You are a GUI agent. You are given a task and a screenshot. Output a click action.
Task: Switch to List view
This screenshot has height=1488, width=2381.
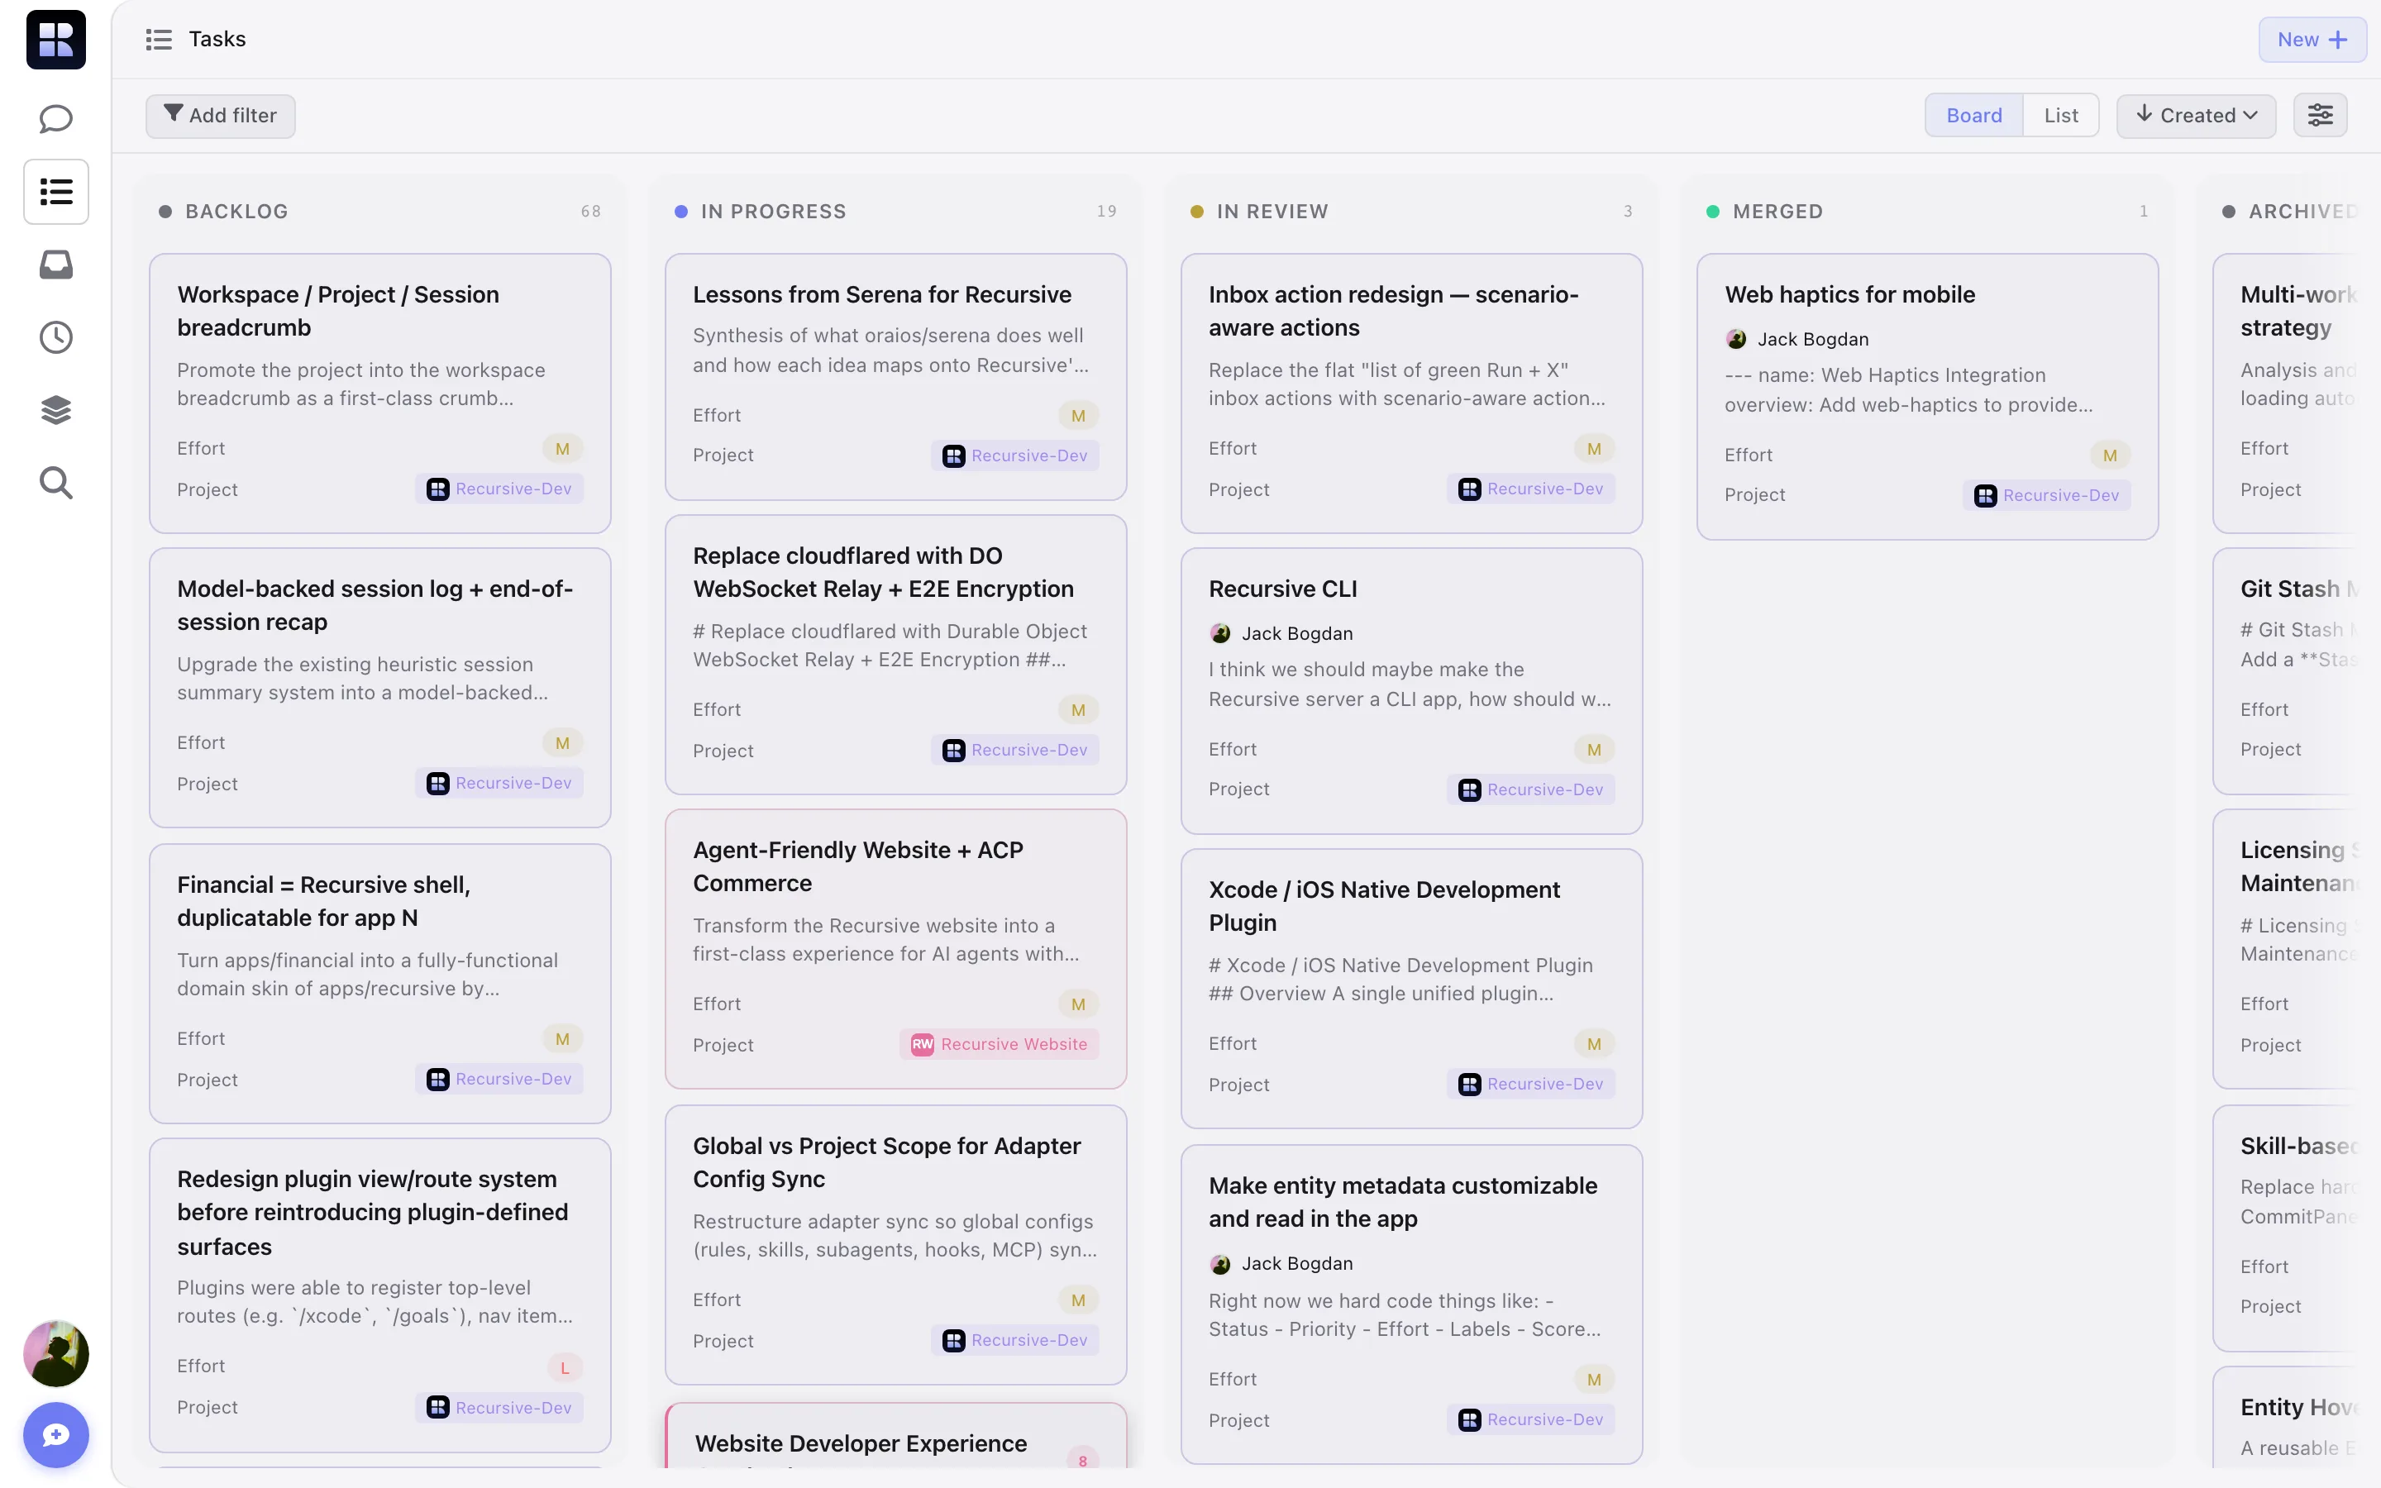coord(2060,115)
